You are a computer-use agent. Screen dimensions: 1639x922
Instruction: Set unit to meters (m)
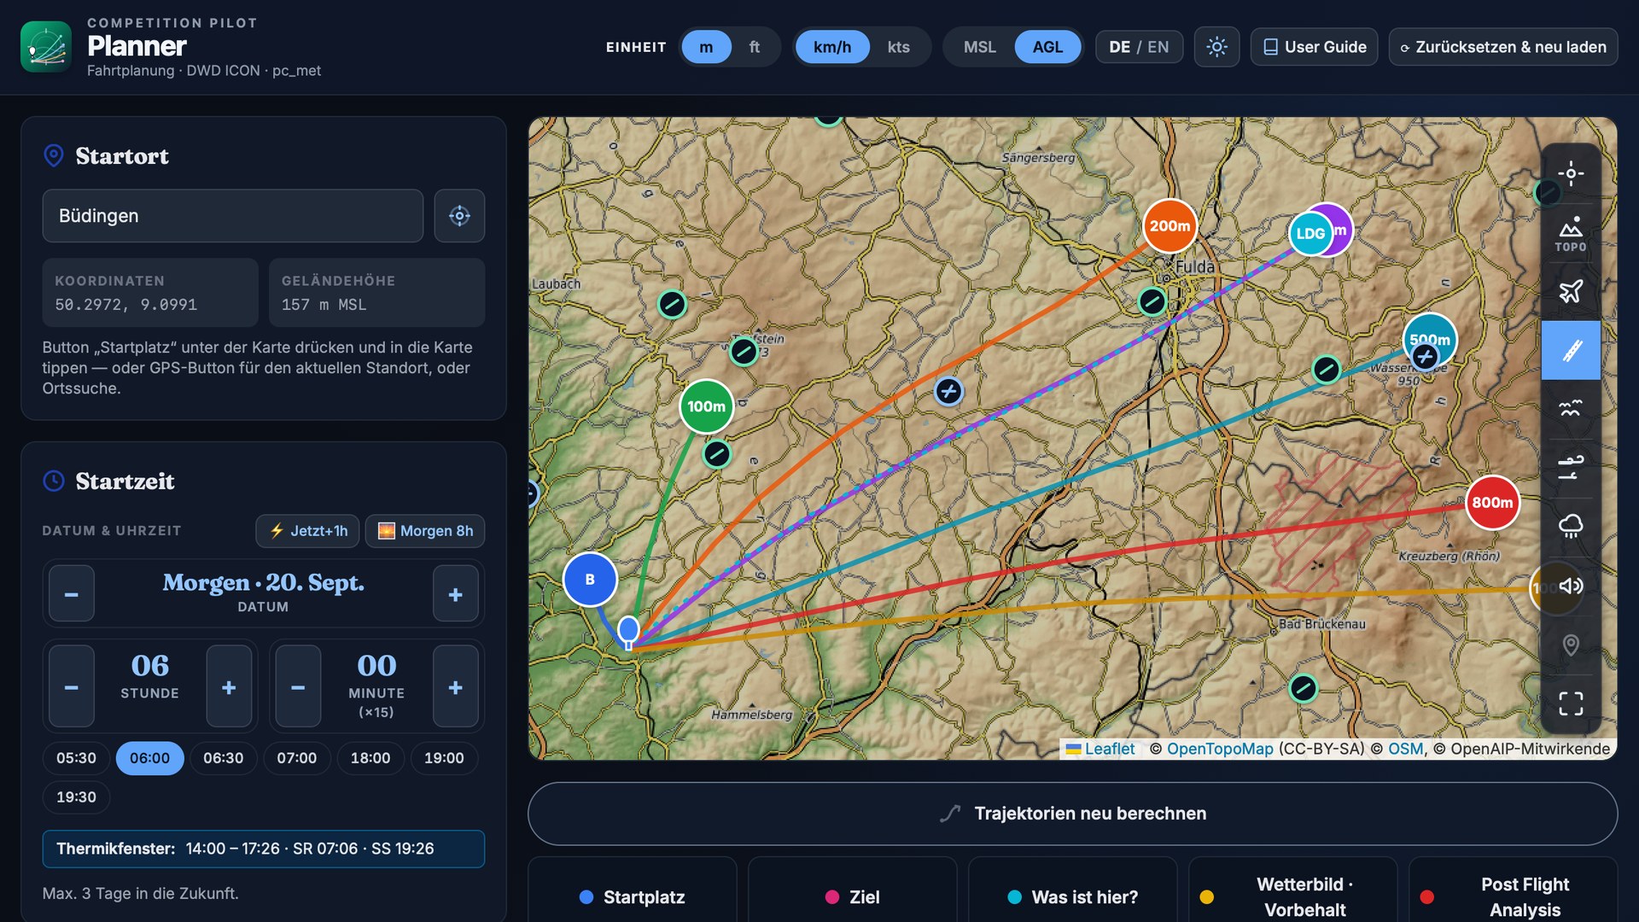click(x=706, y=47)
